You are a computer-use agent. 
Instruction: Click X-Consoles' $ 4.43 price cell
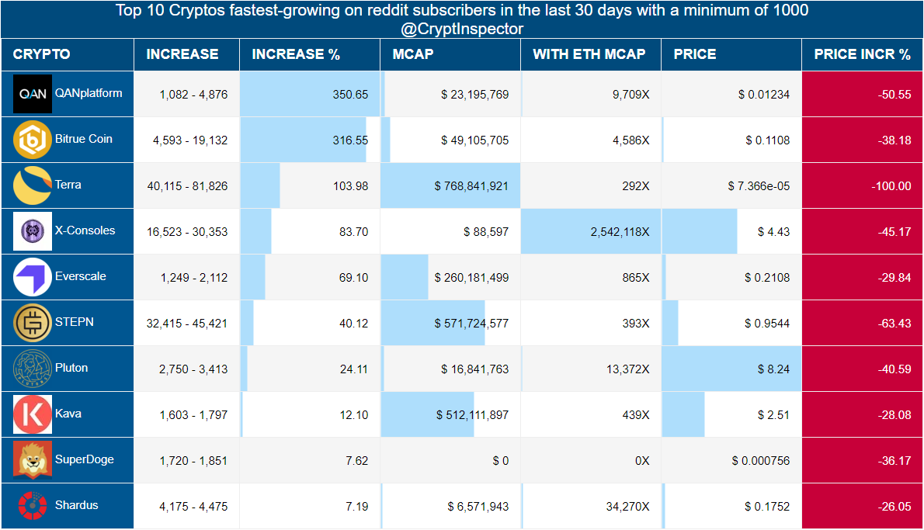[731, 231]
